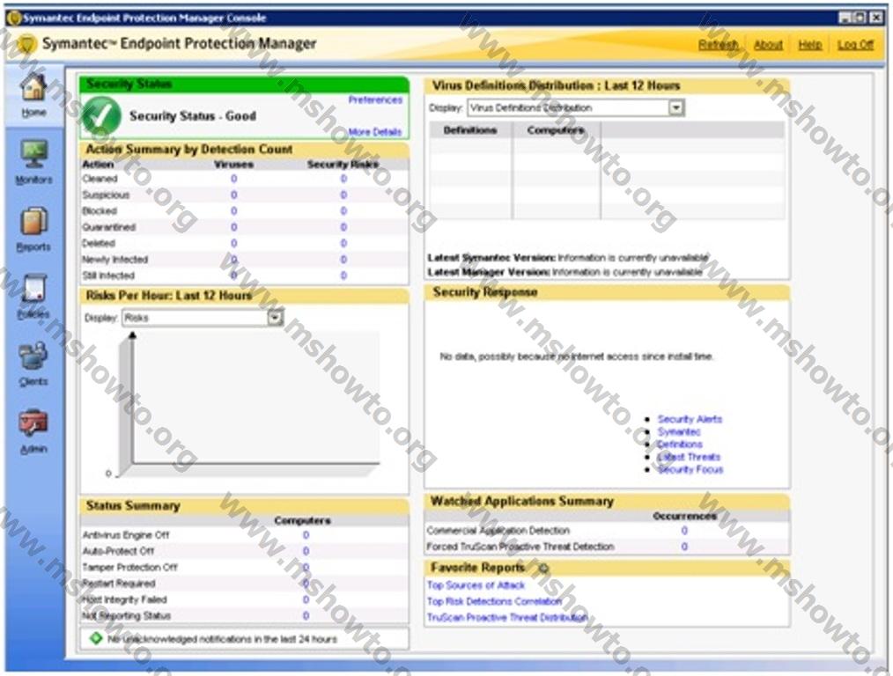Viewport: 893px width, 676px height.
Task: Open the Help link
Action: (x=810, y=44)
